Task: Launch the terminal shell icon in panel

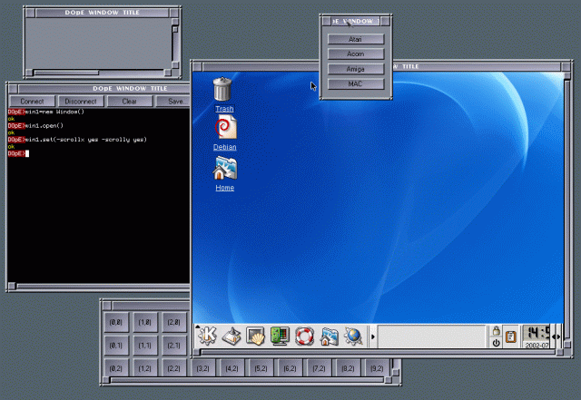Action: click(255, 336)
